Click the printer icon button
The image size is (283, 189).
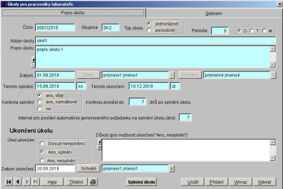[93, 182]
